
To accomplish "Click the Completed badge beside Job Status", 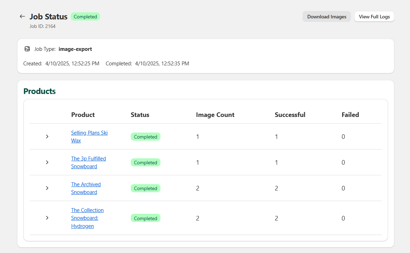I will 85,17.
